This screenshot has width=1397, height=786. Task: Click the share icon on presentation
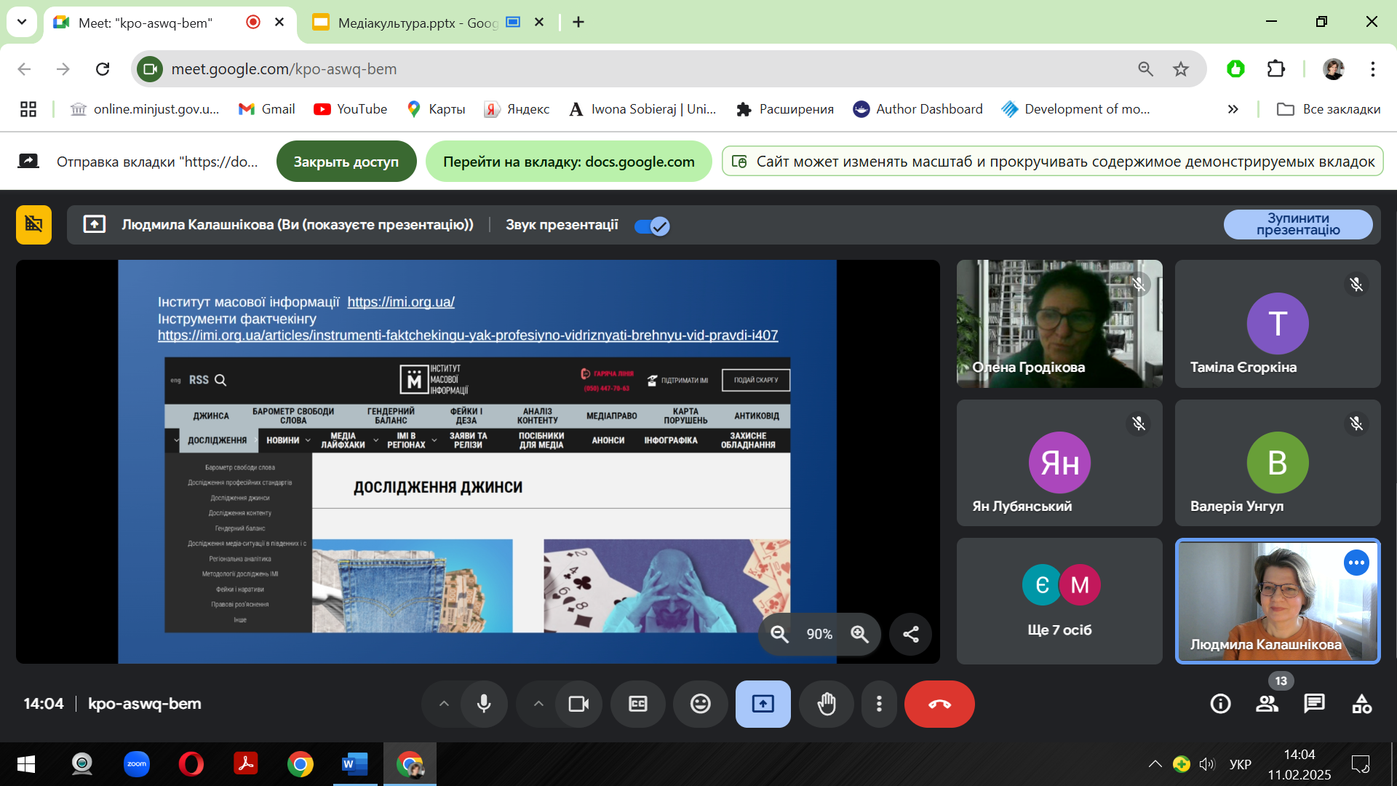point(911,634)
